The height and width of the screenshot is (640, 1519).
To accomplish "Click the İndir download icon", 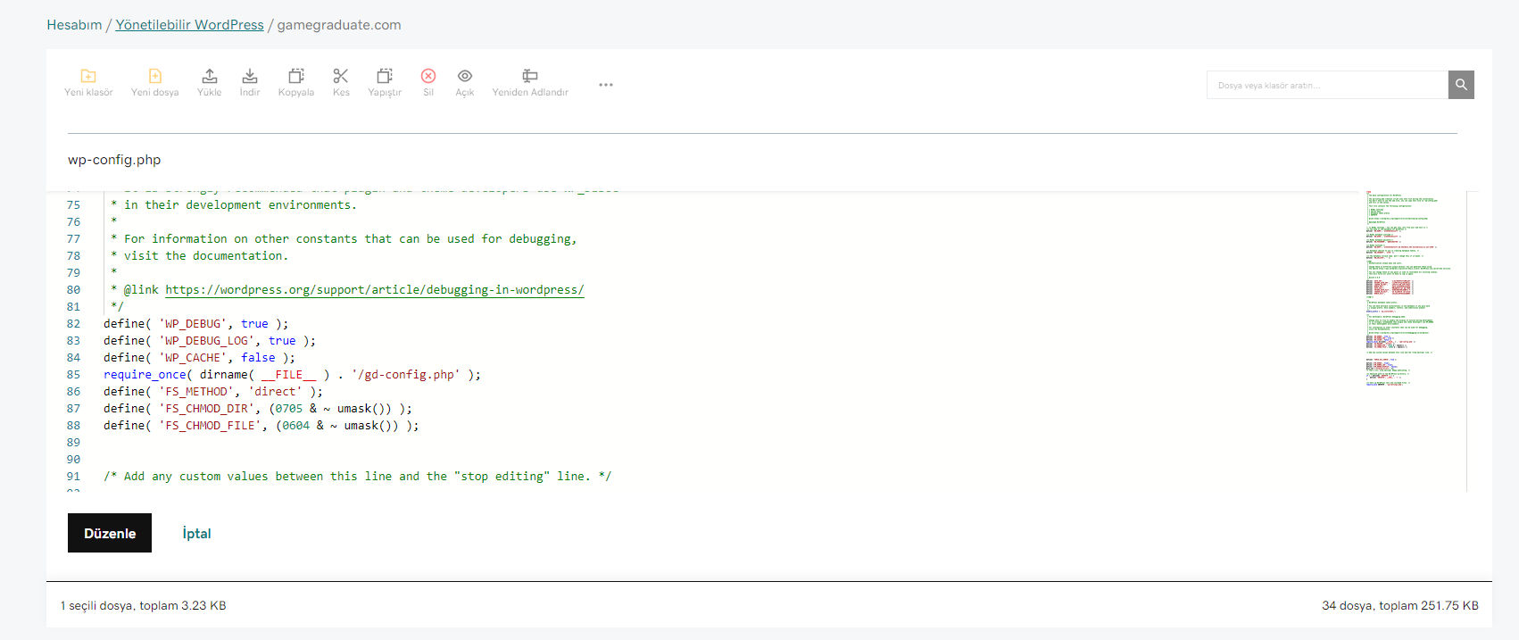I will [x=250, y=76].
